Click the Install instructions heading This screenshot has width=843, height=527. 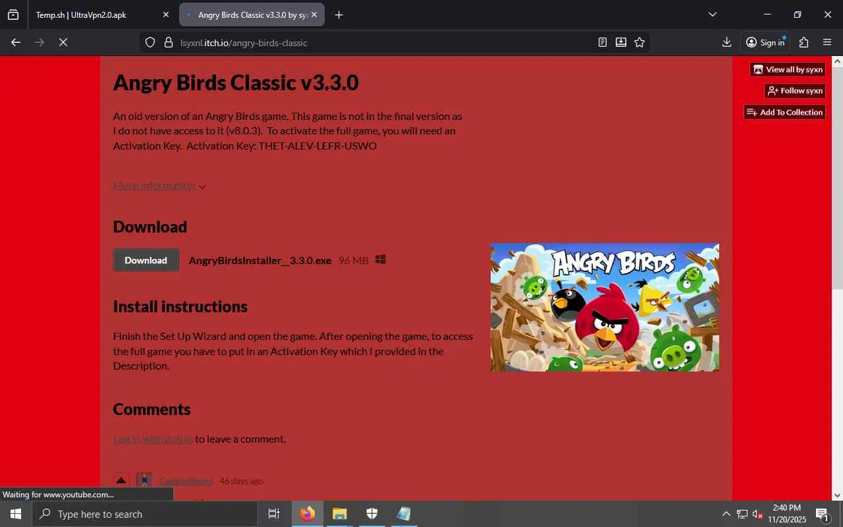pyautogui.click(x=180, y=306)
